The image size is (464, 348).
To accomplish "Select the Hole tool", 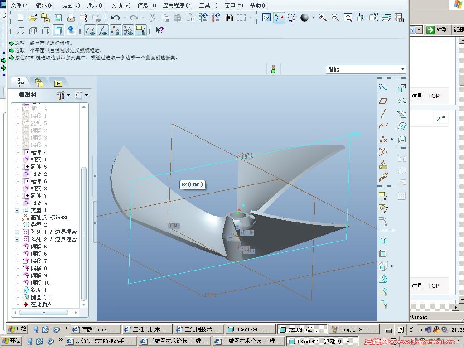I will click(x=383, y=241).
